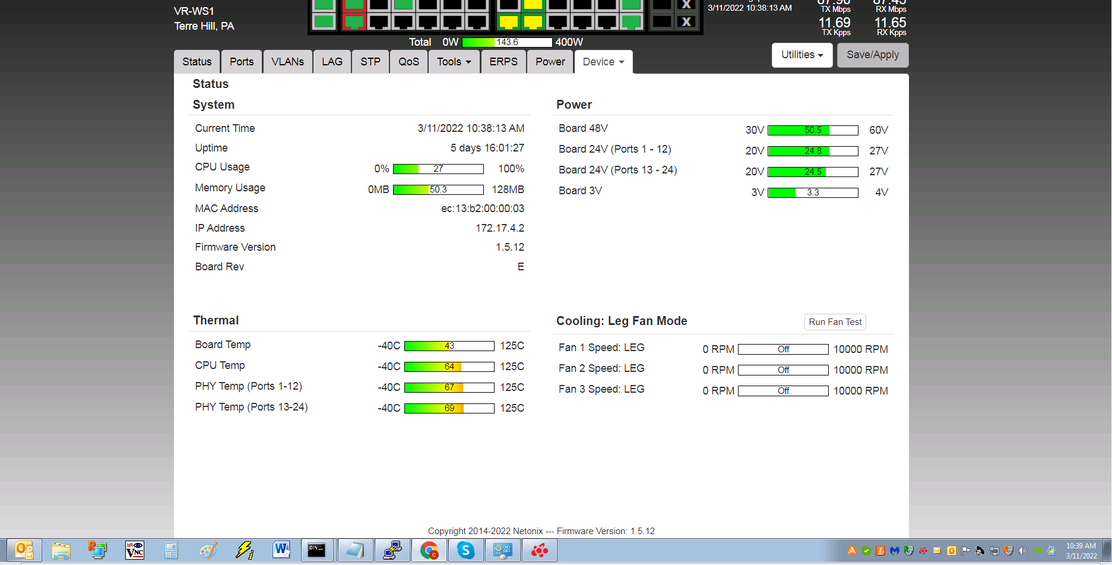Click the volume speaker tray icon
Viewport: 1112px width, 565px height.
(x=1022, y=551)
